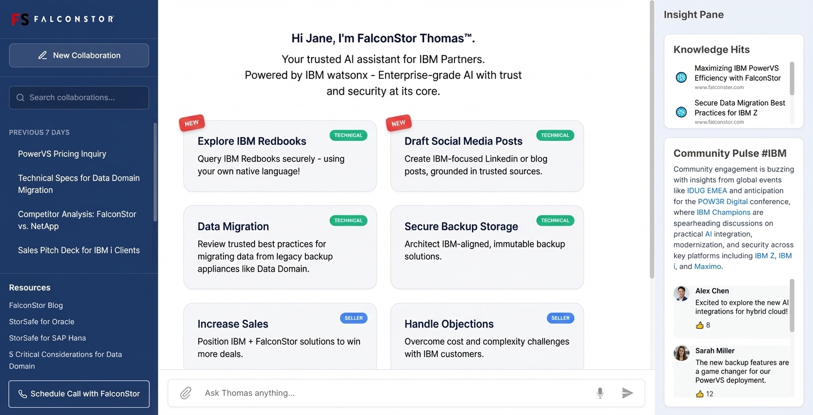Screen dimensions: 813x415
Task: Open PowerVS Pricing Inquiry collaboration
Action: click(62, 154)
